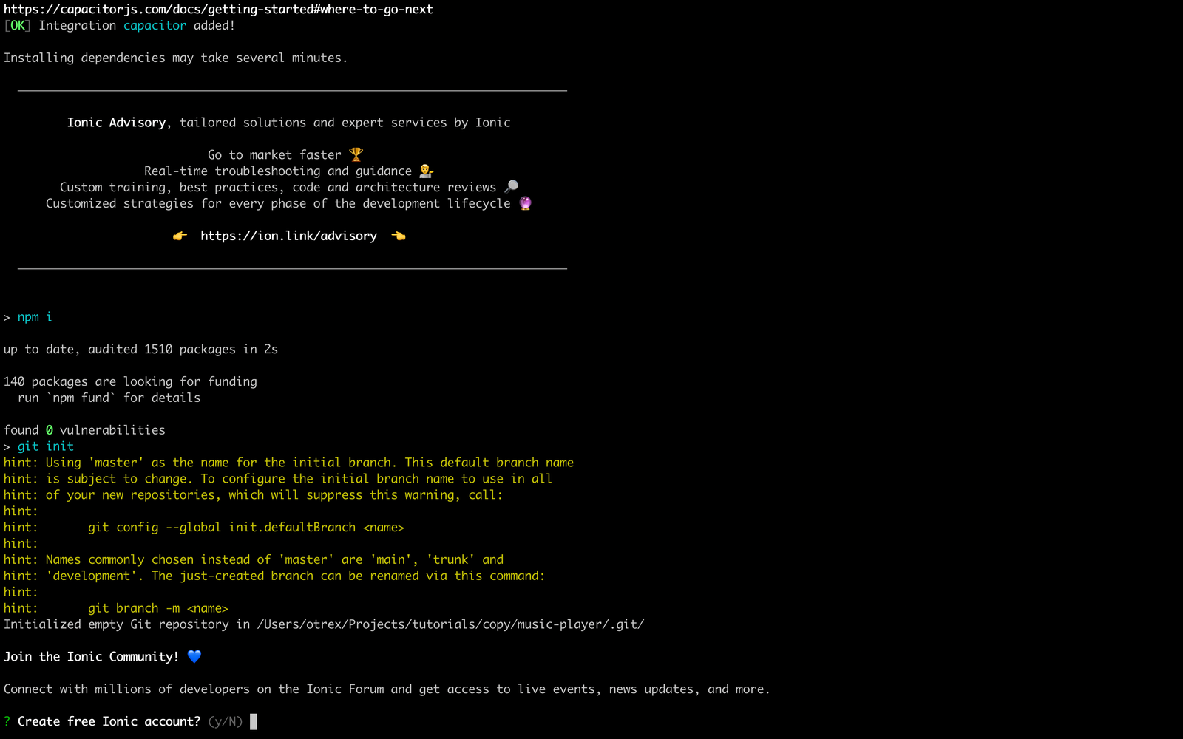This screenshot has height=739, width=1183.
Task: Click the 'Initialized empty Git repository' path line
Action: point(324,624)
